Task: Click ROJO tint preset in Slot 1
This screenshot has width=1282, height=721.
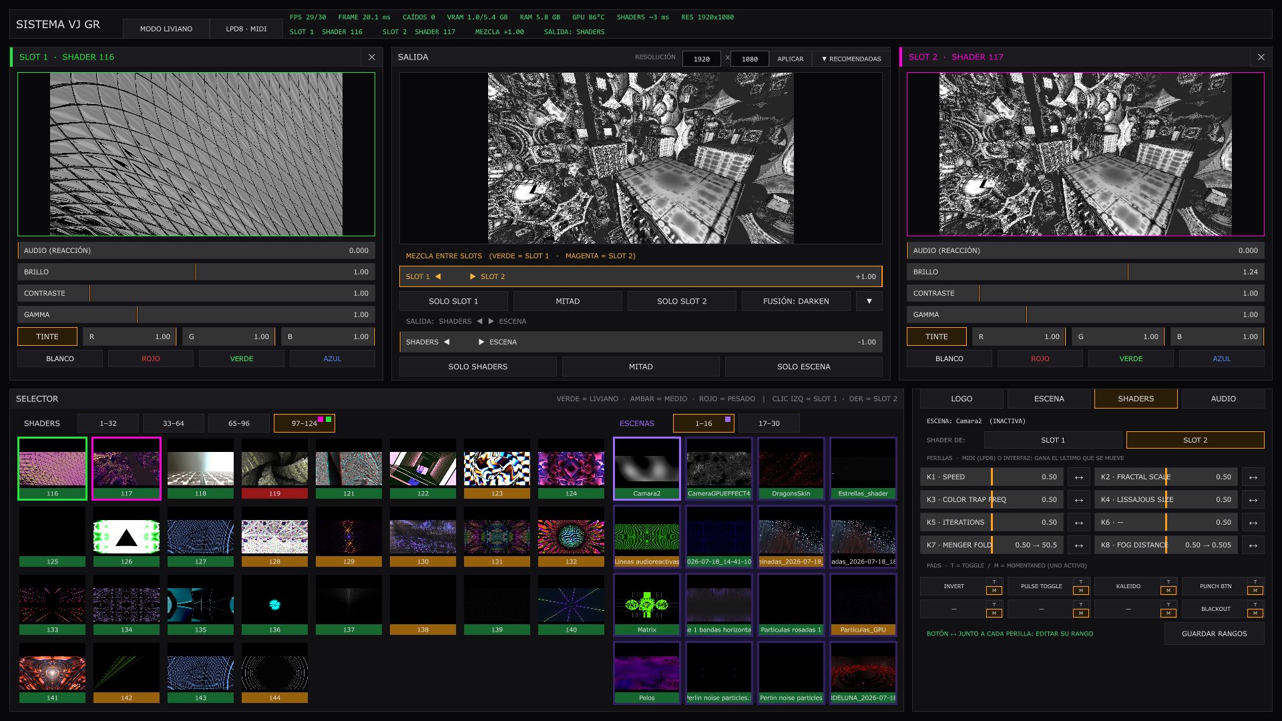Action: click(x=151, y=358)
